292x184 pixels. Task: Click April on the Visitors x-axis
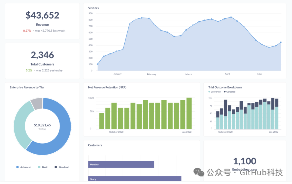tap(227, 74)
